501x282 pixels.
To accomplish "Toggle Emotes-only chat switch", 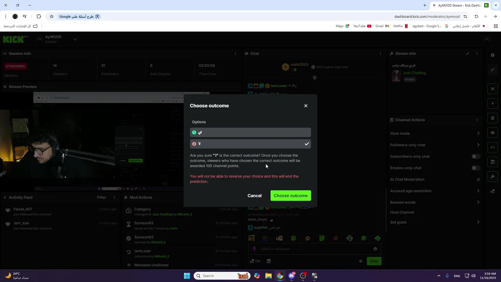I will pos(476,168).
